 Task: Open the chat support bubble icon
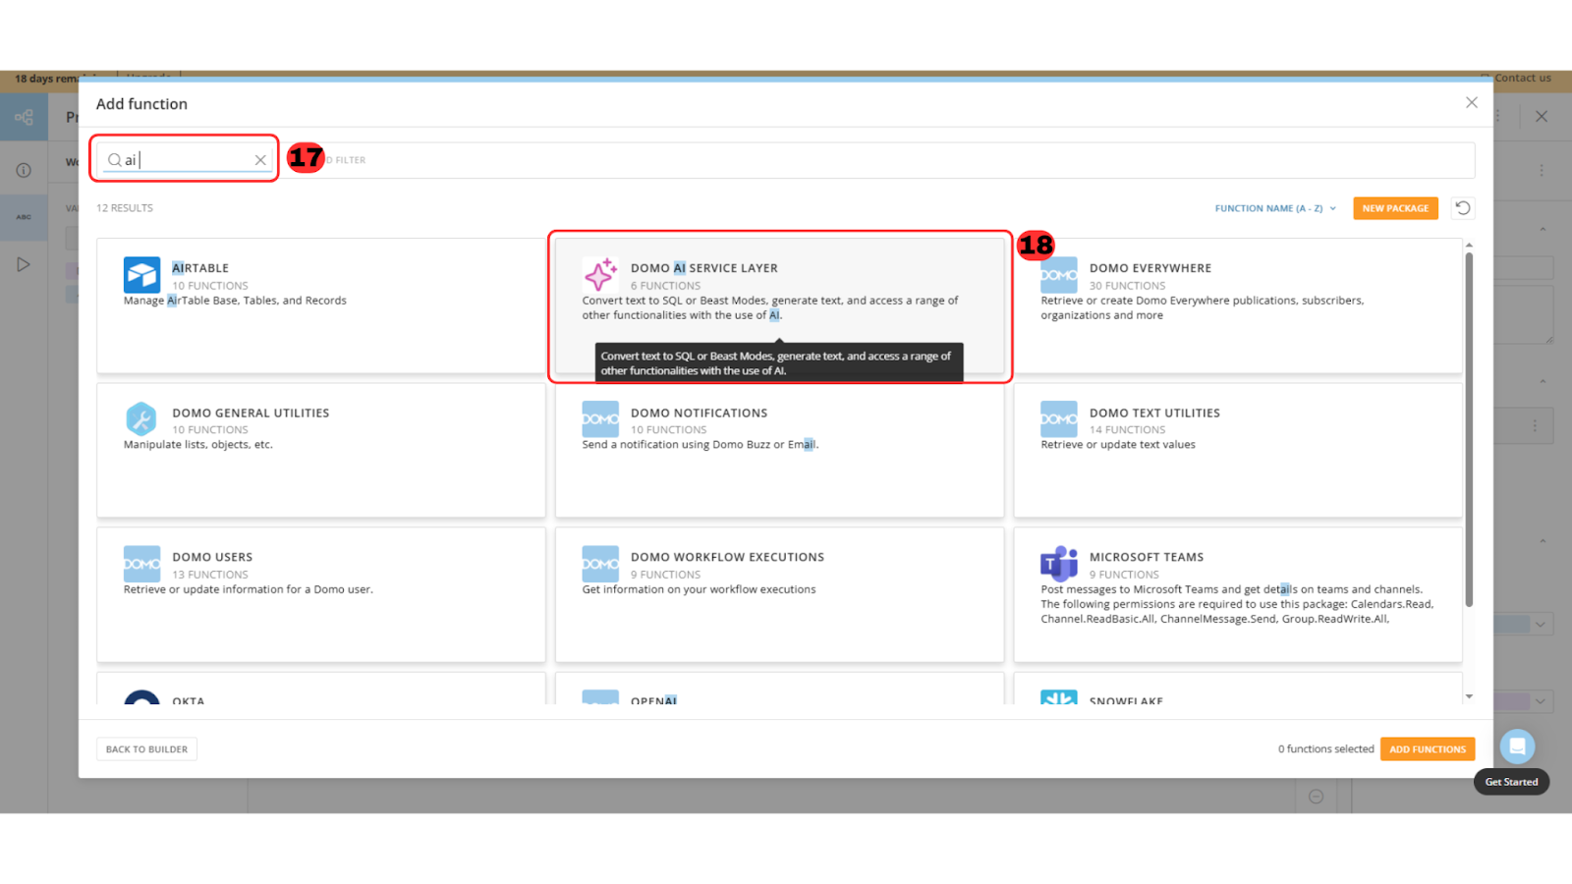tap(1517, 746)
